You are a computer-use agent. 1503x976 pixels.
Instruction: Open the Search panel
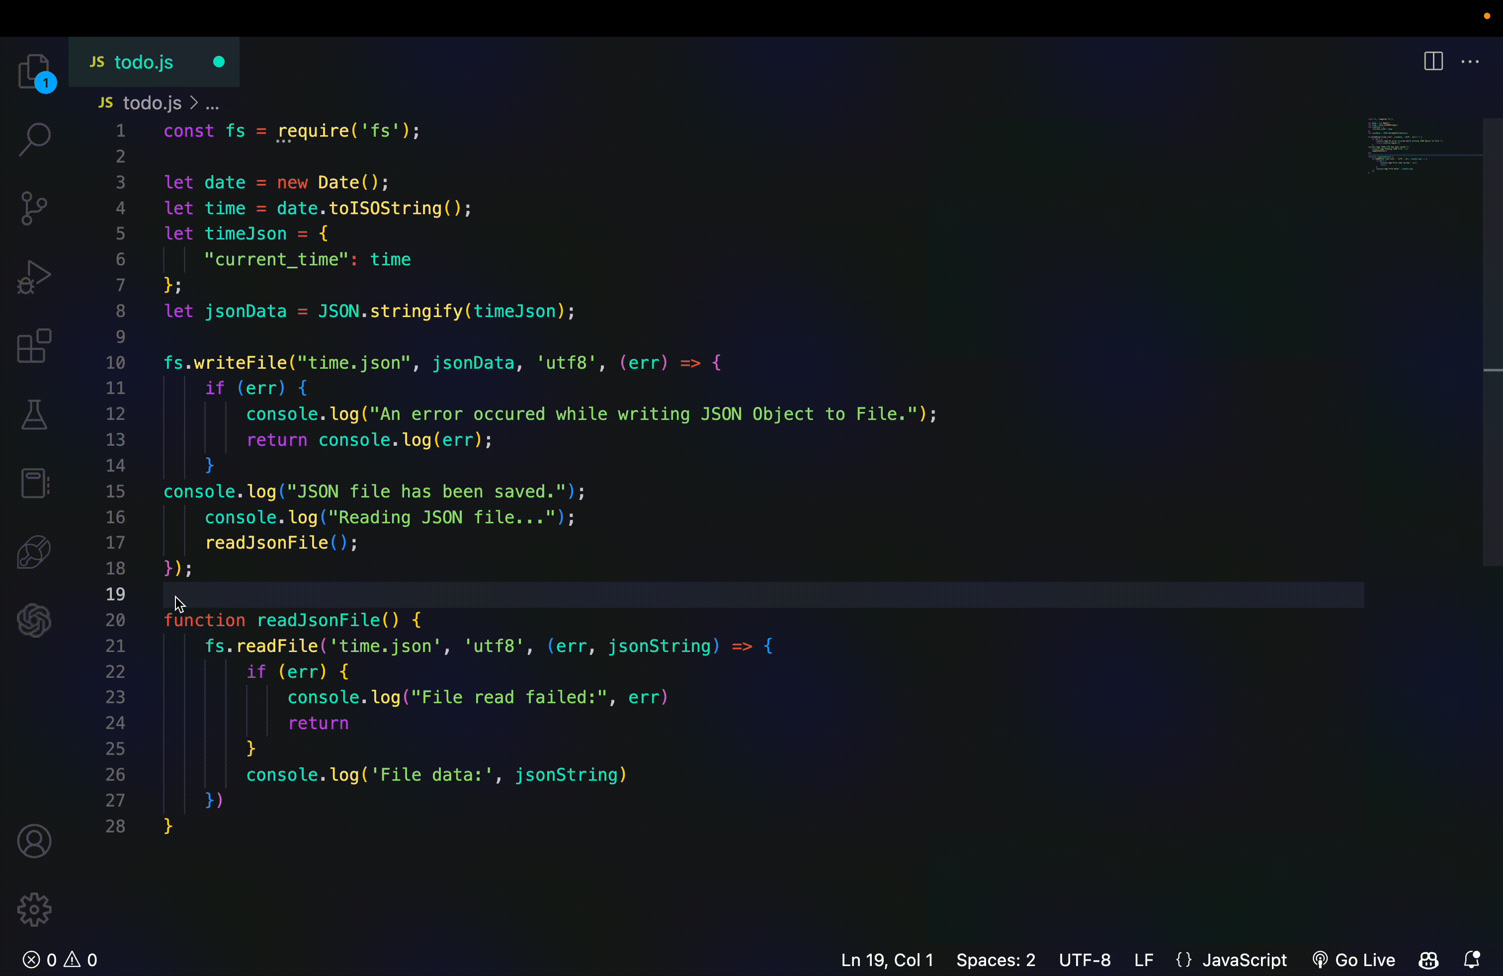34,139
